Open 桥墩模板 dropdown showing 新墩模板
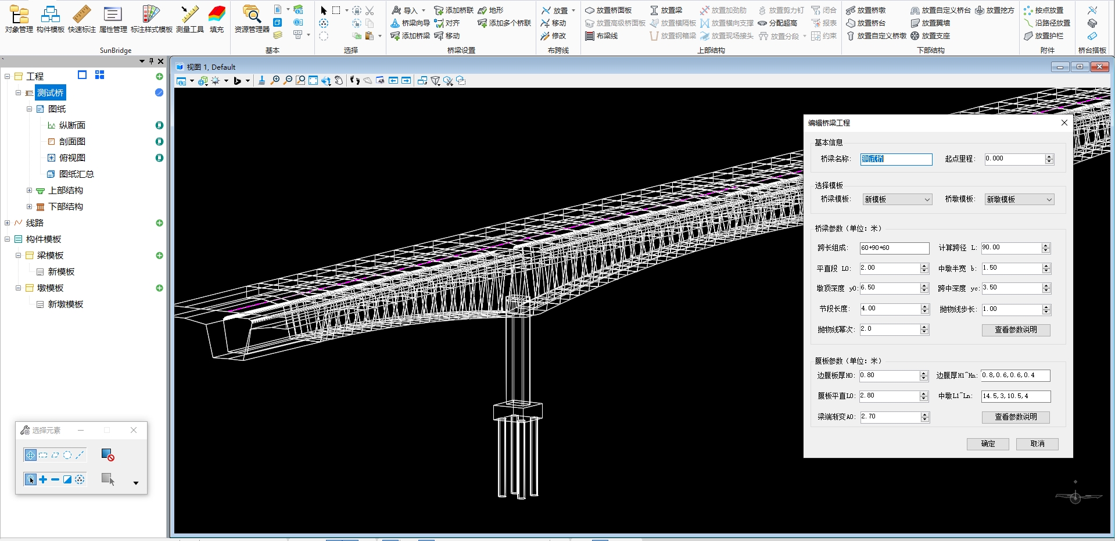The image size is (1115, 541). pyautogui.click(x=1020, y=199)
